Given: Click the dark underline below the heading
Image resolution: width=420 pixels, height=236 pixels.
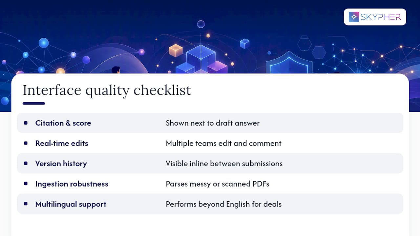Looking at the screenshot, I should click(x=34, y=104).
